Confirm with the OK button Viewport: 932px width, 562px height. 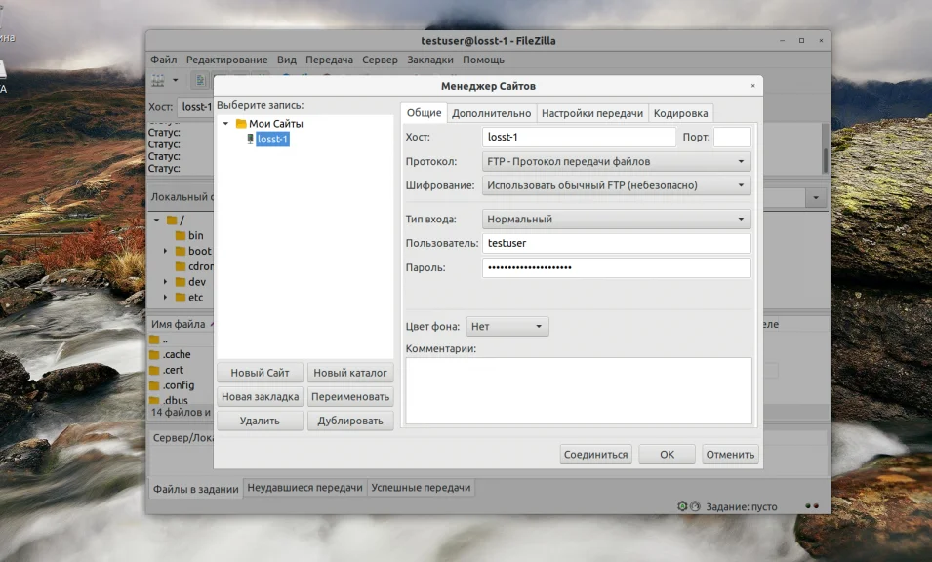(667, 454)
